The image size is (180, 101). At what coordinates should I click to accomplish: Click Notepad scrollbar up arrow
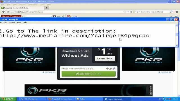tap(177, 25)
